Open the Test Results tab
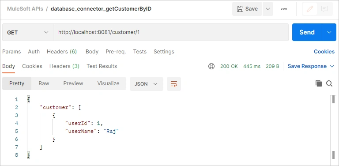This screenshot has width=339, height=166. tap(102, 66)
